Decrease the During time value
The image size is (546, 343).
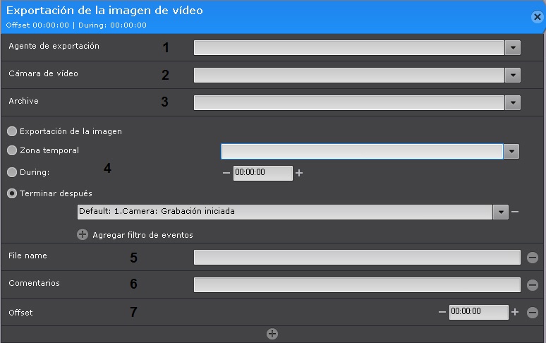pyautogui.click(x=226, y=173)
